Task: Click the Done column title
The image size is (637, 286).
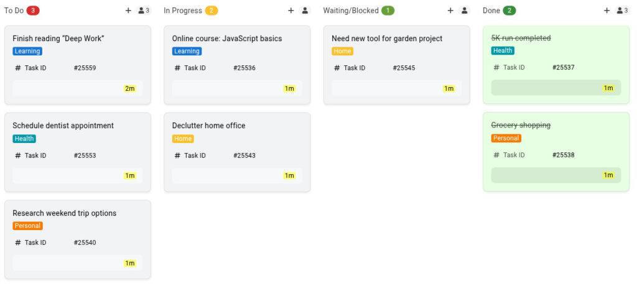Action: pyautogui.click(x=491, y=11)
